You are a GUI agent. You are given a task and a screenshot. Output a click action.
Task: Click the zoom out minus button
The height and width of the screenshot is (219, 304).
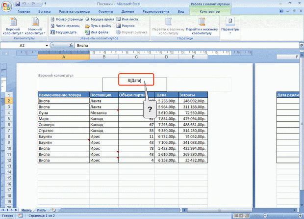(x=265, y=216)
